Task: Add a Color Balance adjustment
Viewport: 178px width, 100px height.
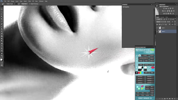Action: pyautogui.click(x=165, y=11)
